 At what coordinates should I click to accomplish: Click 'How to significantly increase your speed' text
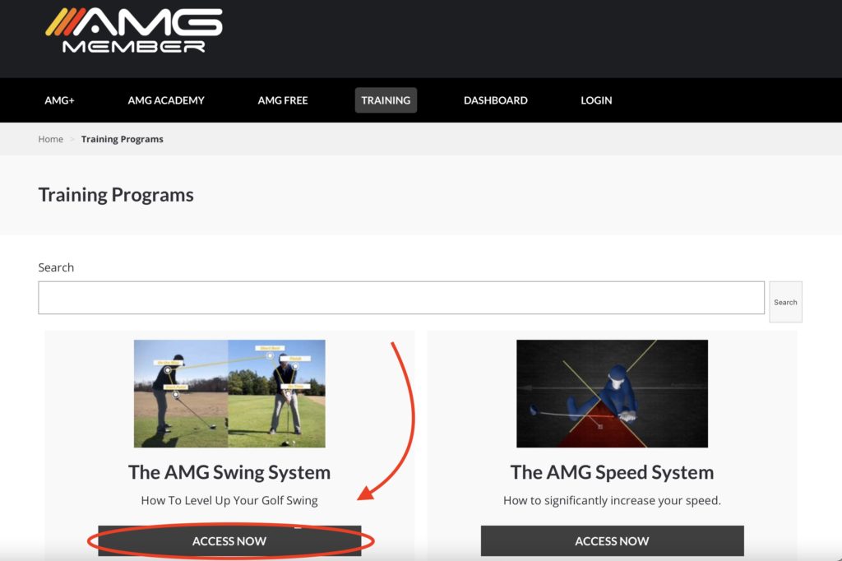point(612,500)
